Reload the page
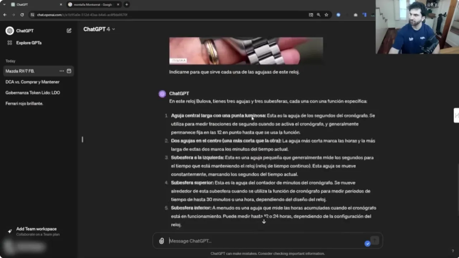459x258 pixels. coord(22,15)
